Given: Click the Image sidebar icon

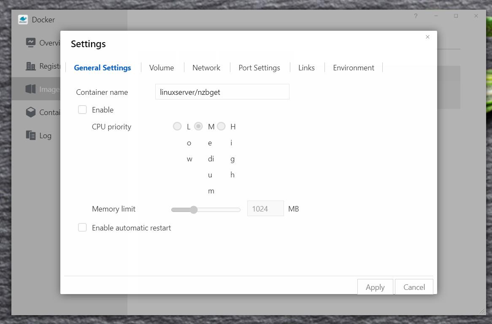Looking at the screenshot, I should 30,89.
